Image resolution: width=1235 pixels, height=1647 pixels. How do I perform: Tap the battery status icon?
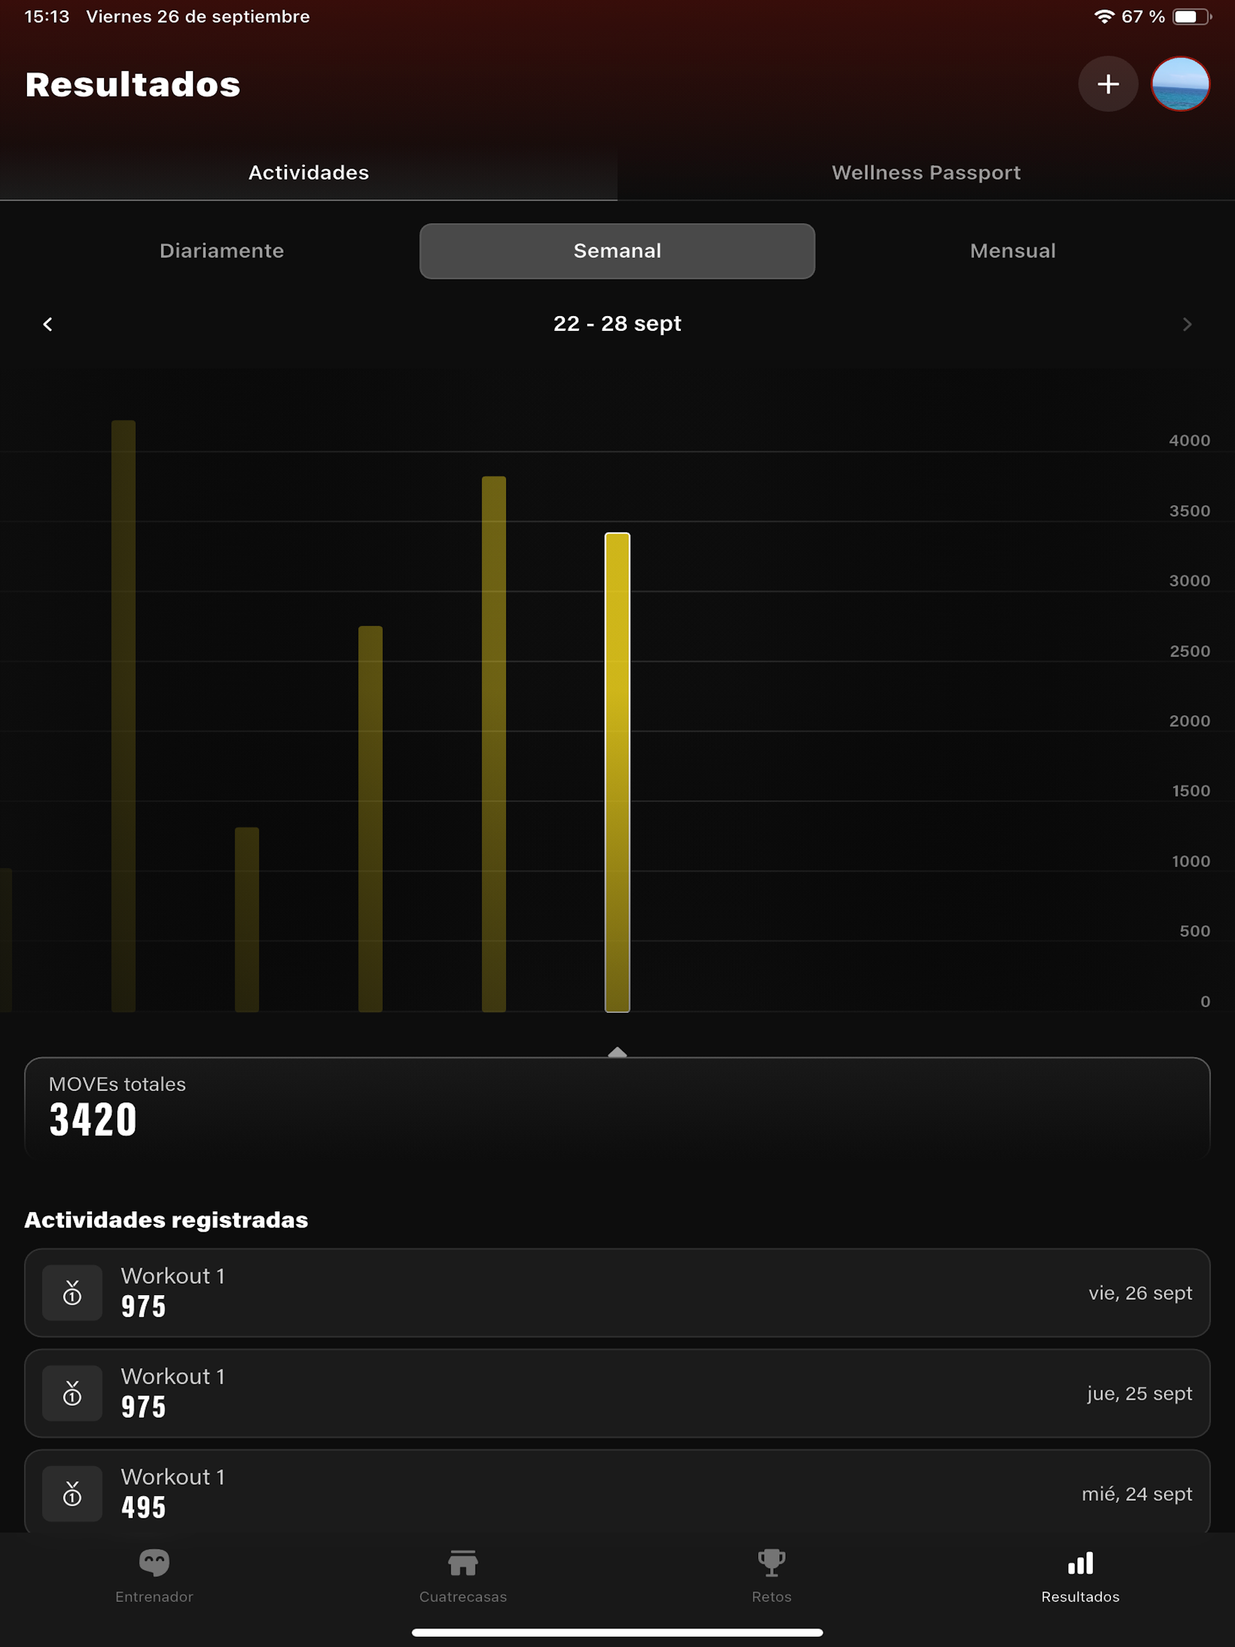[1192, 16]
